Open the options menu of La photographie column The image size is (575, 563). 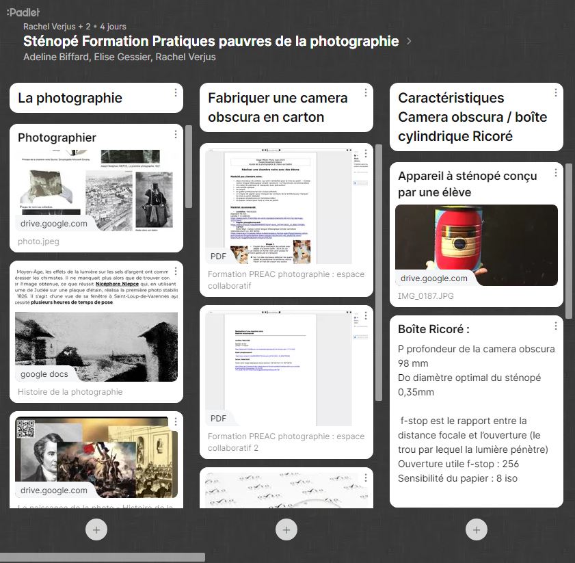[x=176, y=93]
